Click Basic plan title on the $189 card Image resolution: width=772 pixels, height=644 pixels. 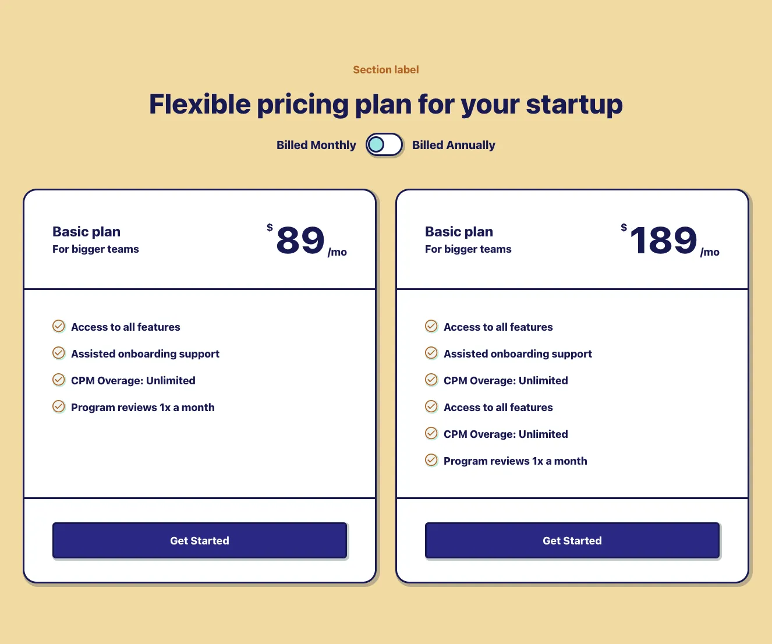(x=459, y=232)
